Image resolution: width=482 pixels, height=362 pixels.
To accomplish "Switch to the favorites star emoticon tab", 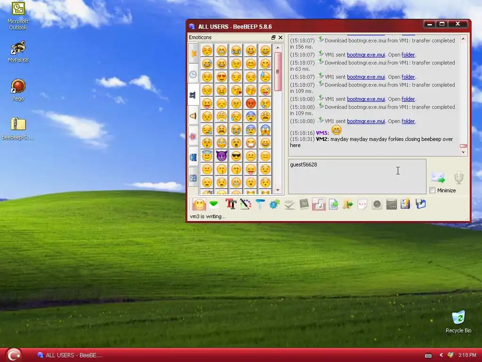I will pyautogui.click(x=193, y=54).
